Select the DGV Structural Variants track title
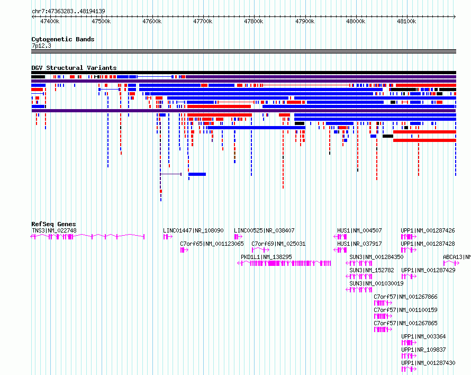Viewport: 471px width, 375px height. 74,68
